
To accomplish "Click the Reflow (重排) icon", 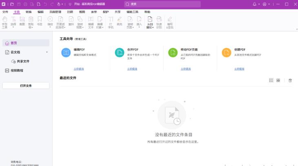I will click(x=71, y=21).
